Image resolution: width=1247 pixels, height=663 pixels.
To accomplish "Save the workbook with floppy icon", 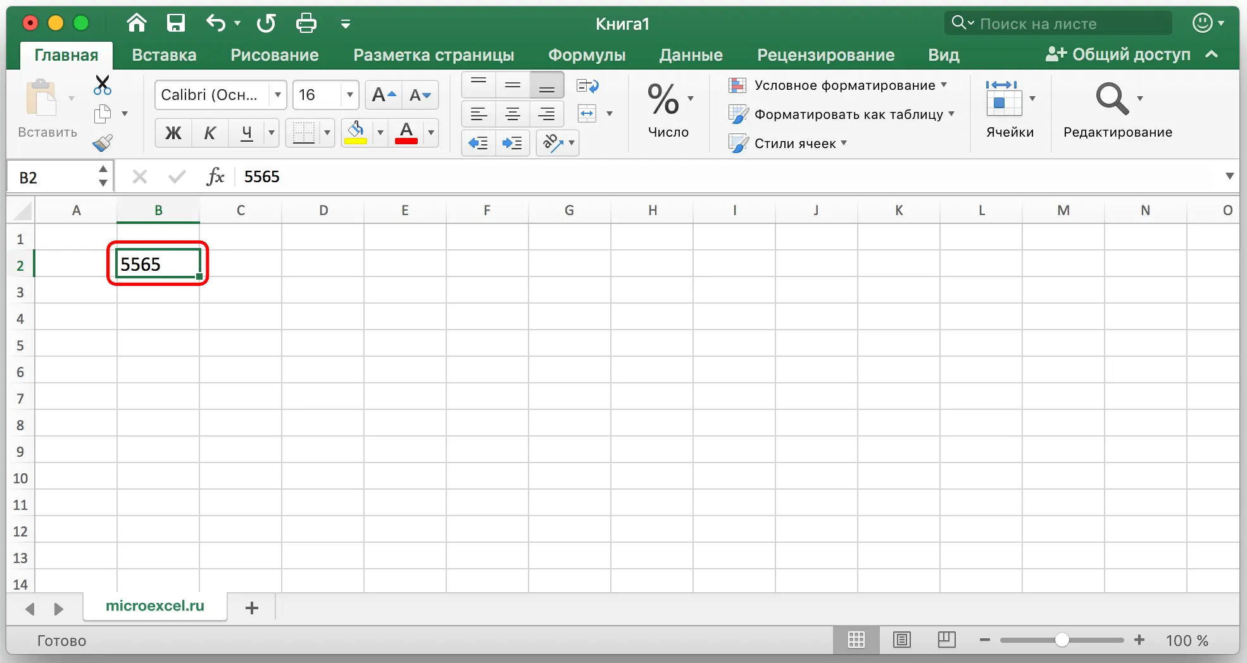I will coord(175,23).
